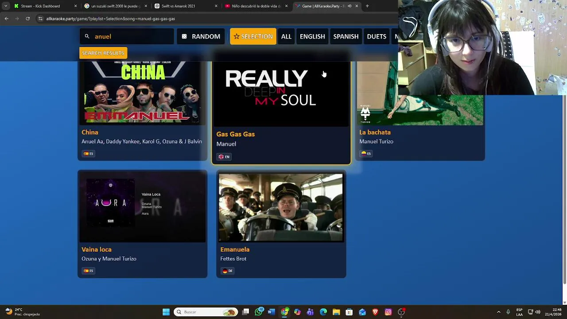Open the China song thumbnail
The height and width of the screenshot is (319, 567).
tap(142, 92)
